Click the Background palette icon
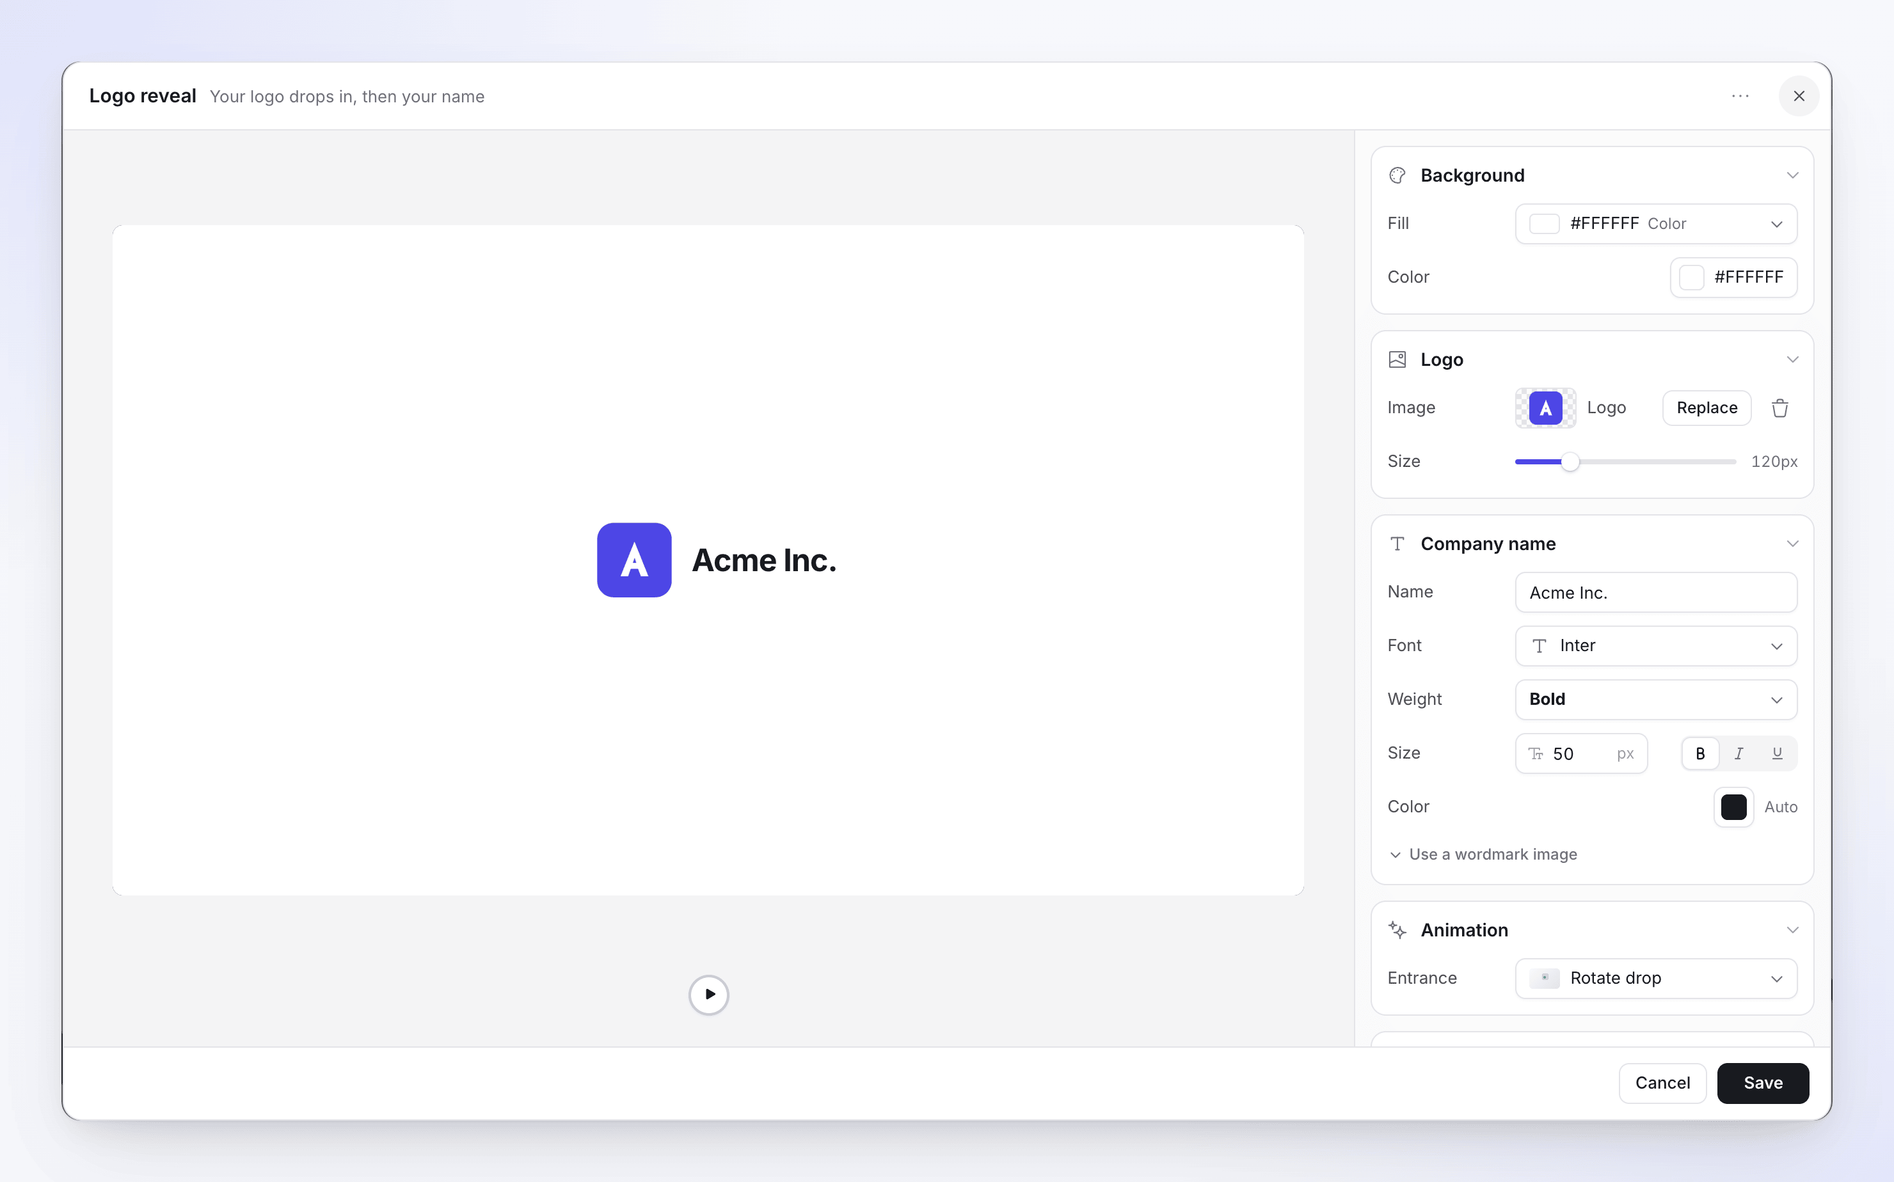This screenshot has height=1182, width=1894. [x=1397, y=175]
